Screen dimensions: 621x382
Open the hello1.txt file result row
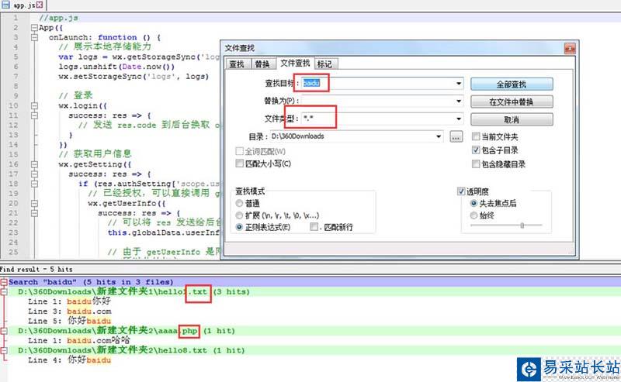[x=314, y=292]
